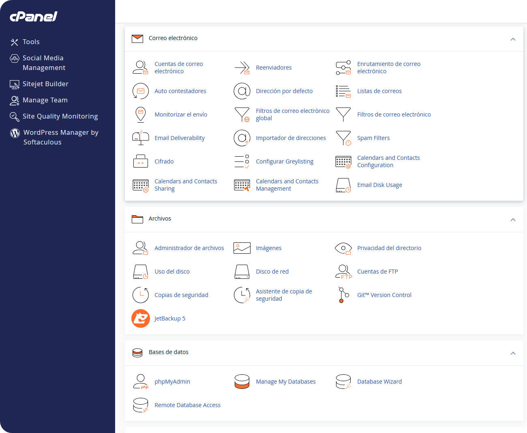Click the Cuentas de FTP icon
This screenshot has width=527, height=433.
tap(343, 272)
